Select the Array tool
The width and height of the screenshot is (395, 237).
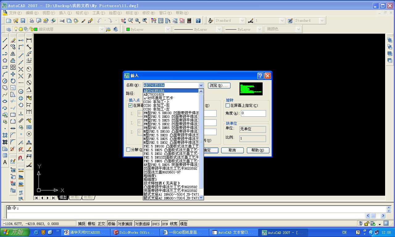pos(13,67)
